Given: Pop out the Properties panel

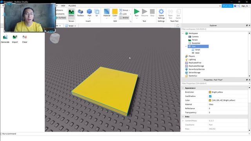Looking at the screenshot, I should coord(247,80).
